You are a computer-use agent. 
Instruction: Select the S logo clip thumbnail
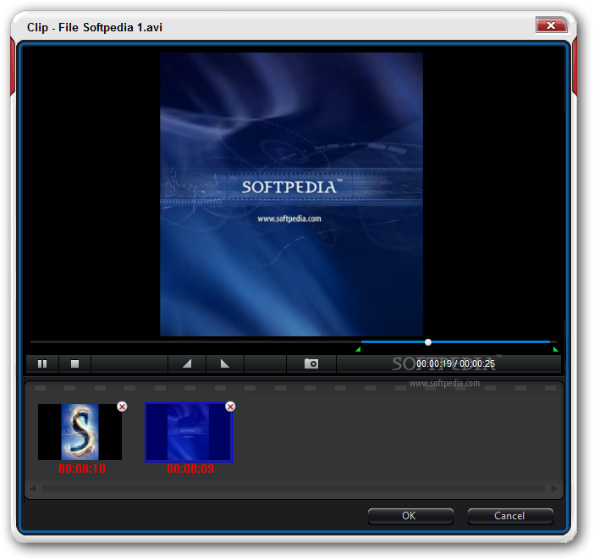[80, 432]
